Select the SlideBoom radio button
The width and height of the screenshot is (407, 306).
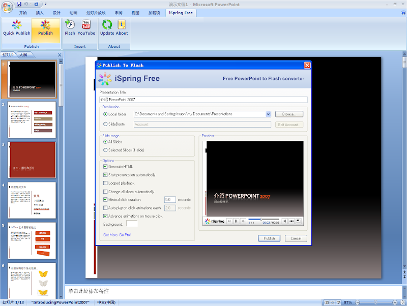105,124
